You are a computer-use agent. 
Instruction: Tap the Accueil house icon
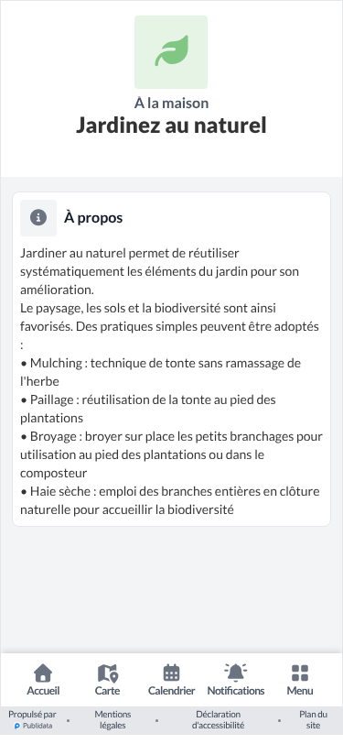pyautogui.click(x=43, y=673)
